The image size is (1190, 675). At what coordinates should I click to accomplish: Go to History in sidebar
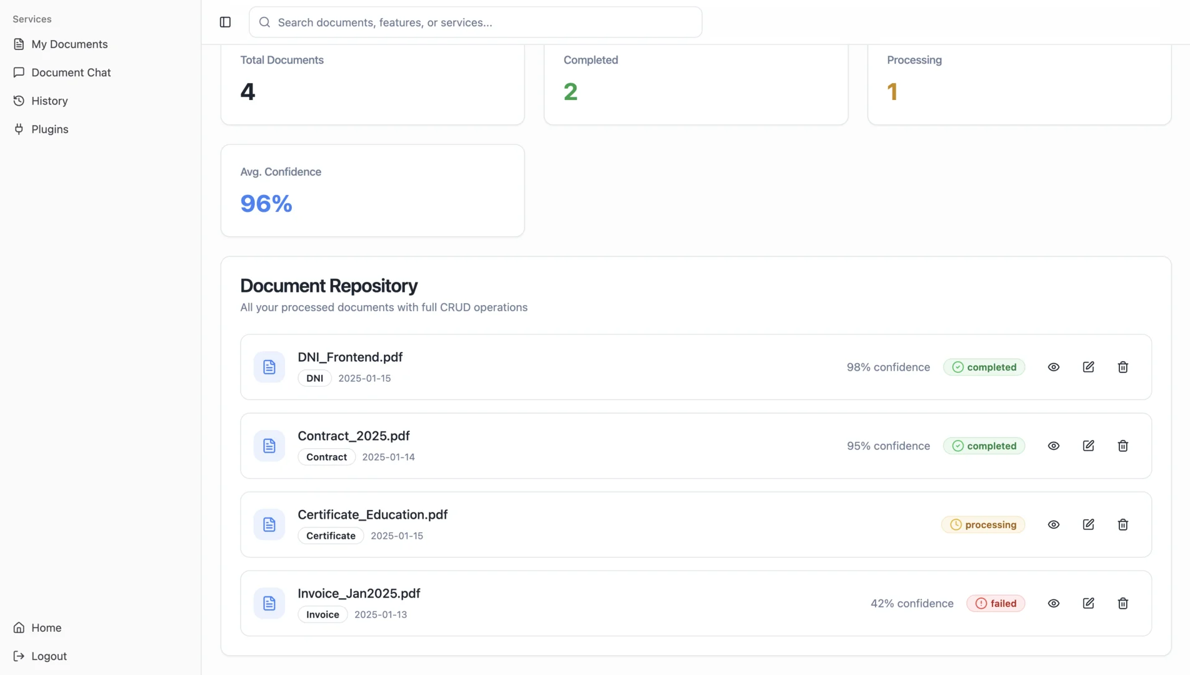pos(49,101)
